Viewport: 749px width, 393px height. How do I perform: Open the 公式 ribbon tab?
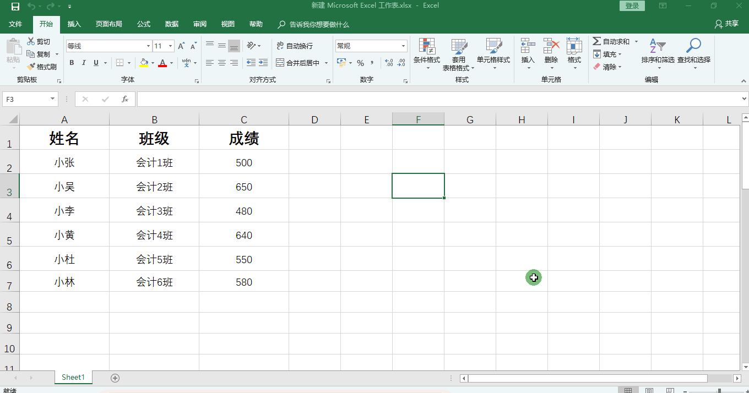tap(144, 24)
